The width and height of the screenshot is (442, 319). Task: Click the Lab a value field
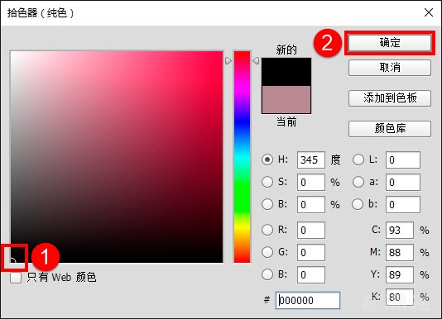403,182
